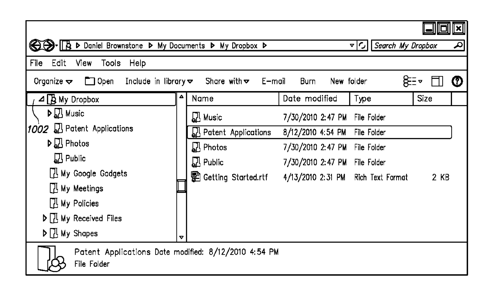Open the Share with dropdown

[227, 82]
